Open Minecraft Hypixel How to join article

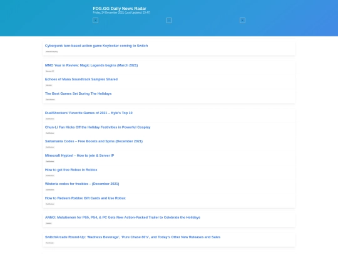tap(79, 156)
